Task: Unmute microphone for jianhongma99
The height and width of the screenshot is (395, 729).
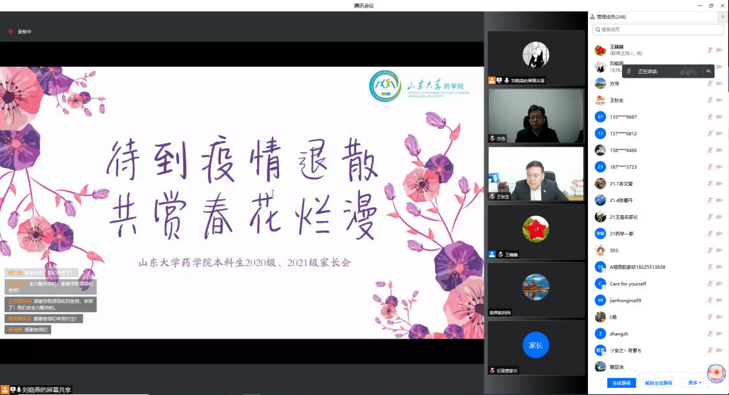Action: click(x=710, y=300)
